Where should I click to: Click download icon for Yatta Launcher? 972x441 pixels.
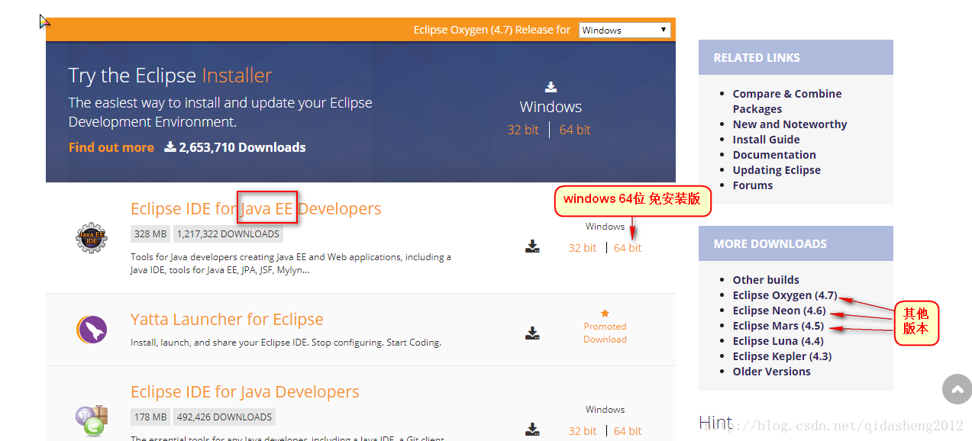(x=533, y=333)
